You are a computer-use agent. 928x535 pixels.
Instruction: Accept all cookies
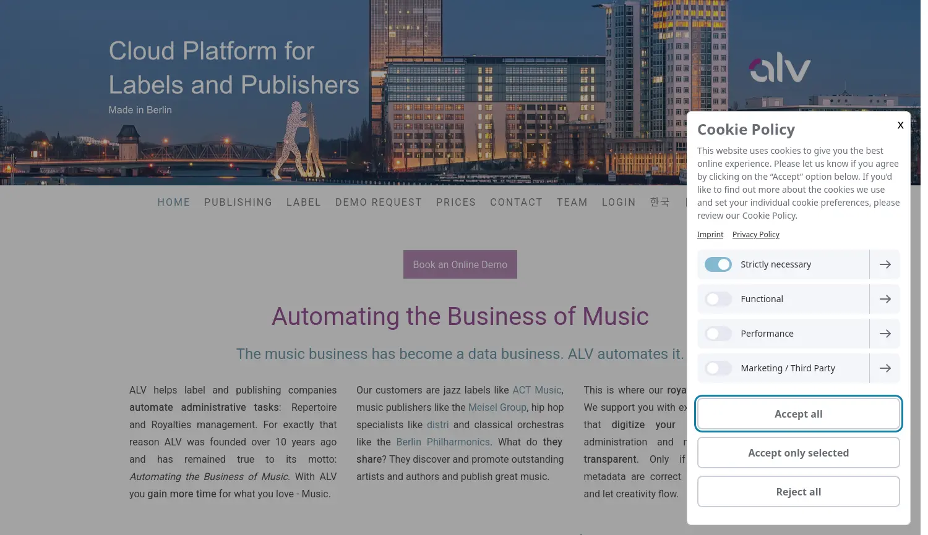798,413
